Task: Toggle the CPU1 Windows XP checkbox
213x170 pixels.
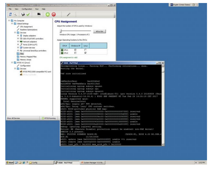Action: pyautogui.click(x=75, y=49)
